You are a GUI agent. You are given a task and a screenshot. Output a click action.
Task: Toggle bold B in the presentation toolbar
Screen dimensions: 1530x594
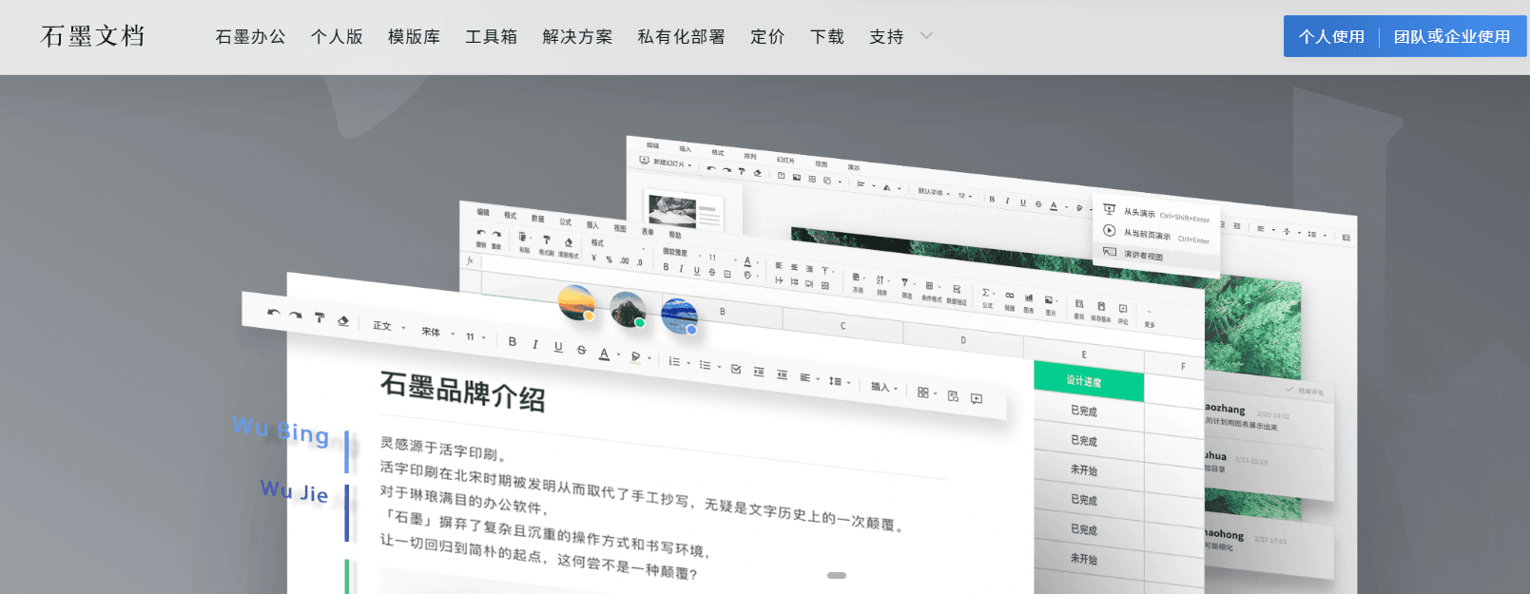pos(992,200)
